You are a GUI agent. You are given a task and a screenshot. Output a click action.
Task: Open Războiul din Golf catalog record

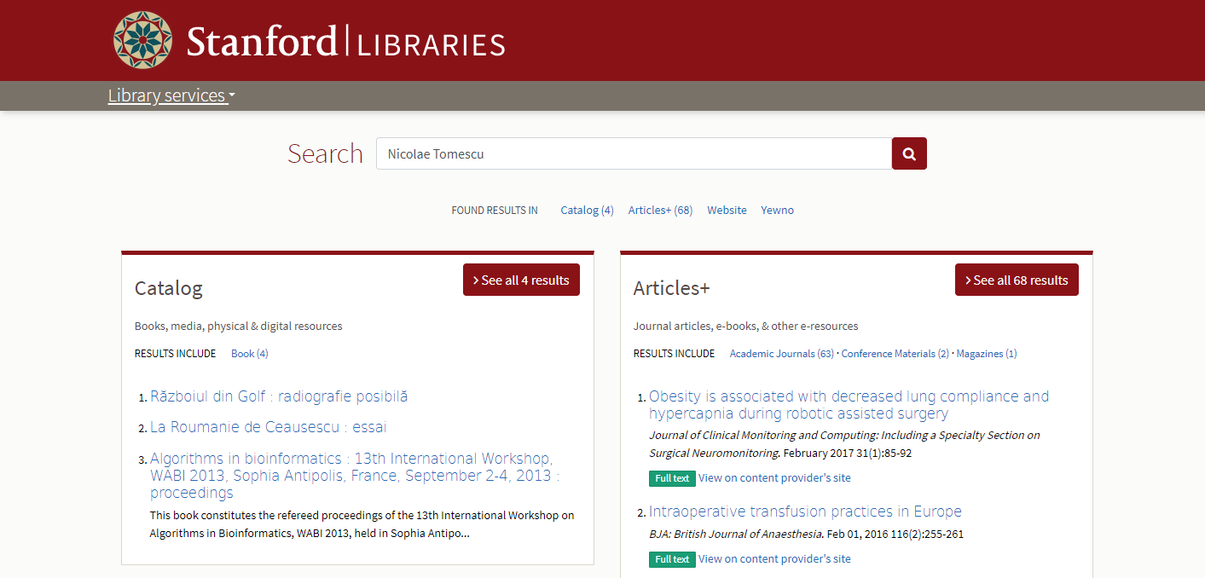coord(279,396)
